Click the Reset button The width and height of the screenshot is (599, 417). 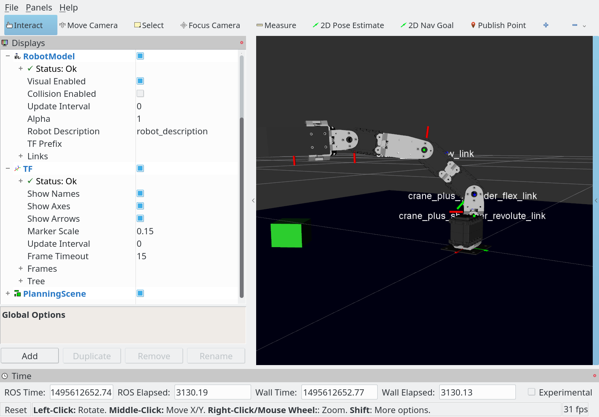click(16, 410)
